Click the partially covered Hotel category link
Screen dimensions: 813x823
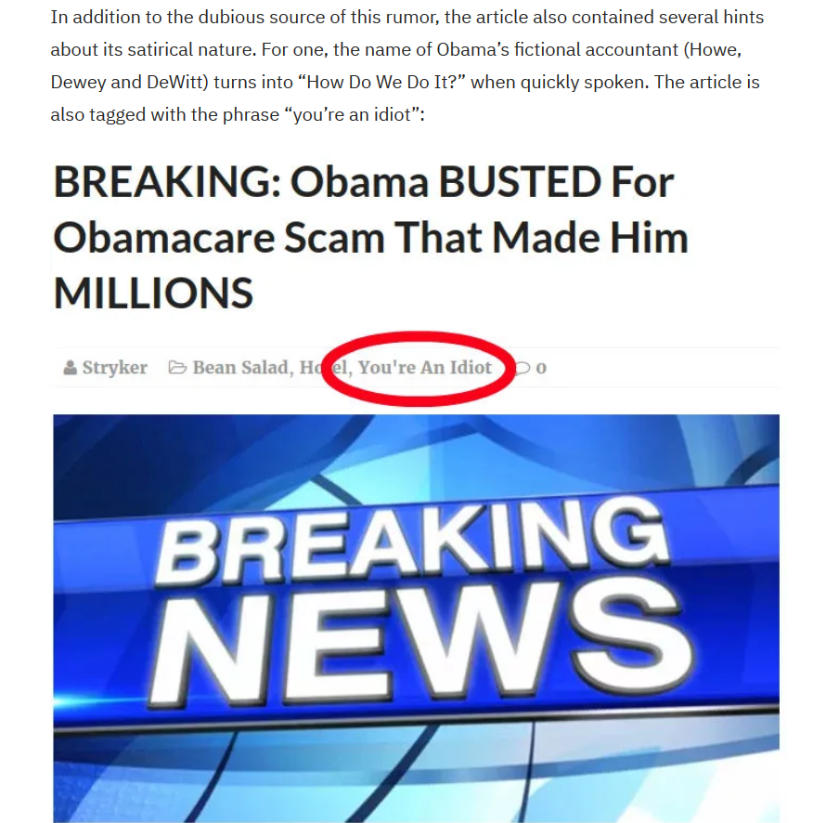coord(323,368)
